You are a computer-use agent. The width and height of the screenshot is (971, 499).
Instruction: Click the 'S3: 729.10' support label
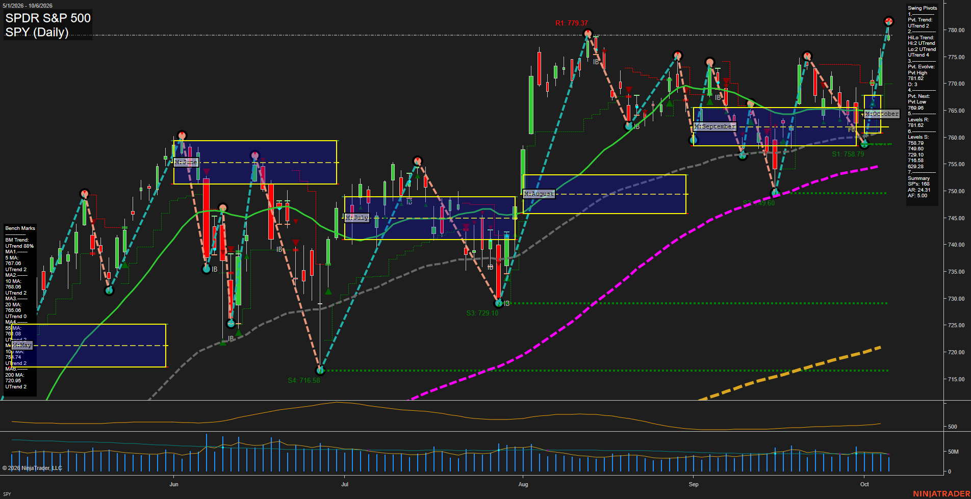pyautogui.click(x=482, y=313)
